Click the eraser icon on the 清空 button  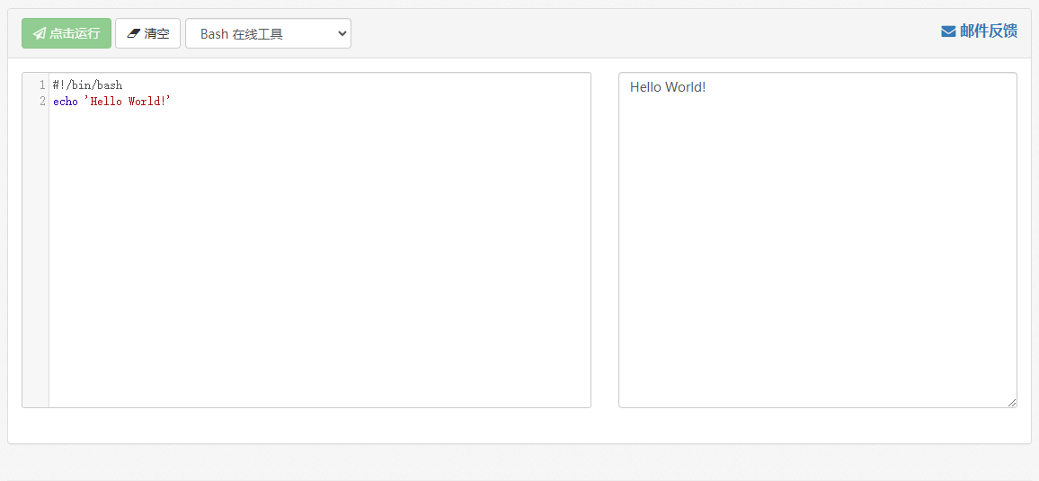tap(134, 33)
